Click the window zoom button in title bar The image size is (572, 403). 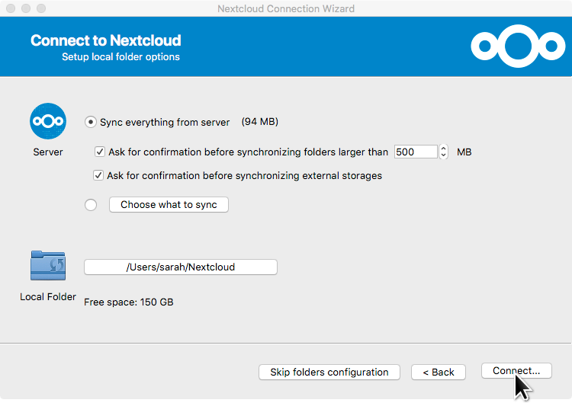click(41, 8)
